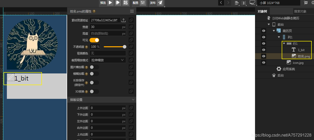Select the [10]Web端静态简历 project node
The image size is (314, 140).
(286, 18)
